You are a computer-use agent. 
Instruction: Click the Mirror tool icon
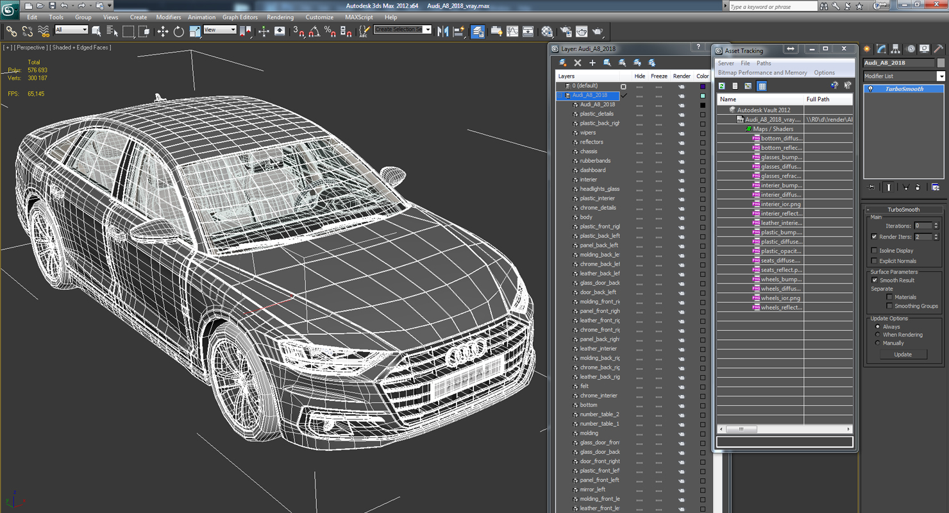[x=443, y=31]
